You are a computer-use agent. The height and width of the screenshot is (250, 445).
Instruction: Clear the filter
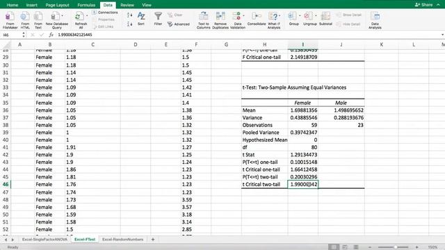[x=175, y=15]
